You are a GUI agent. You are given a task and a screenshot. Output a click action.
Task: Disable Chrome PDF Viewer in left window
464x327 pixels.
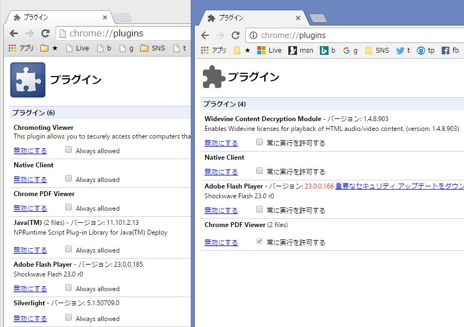coord(30,209)
